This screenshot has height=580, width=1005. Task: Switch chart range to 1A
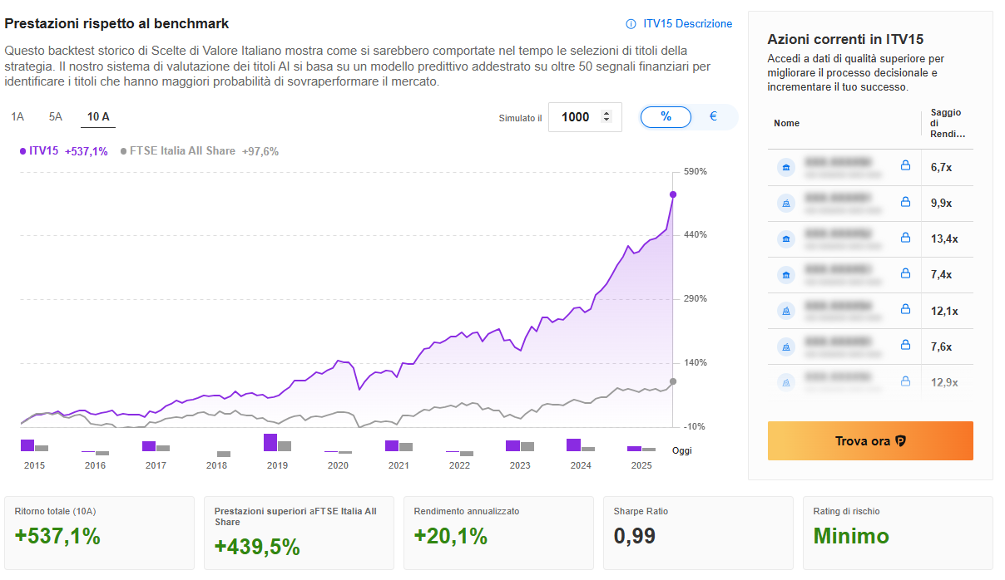tap(17, 117)
